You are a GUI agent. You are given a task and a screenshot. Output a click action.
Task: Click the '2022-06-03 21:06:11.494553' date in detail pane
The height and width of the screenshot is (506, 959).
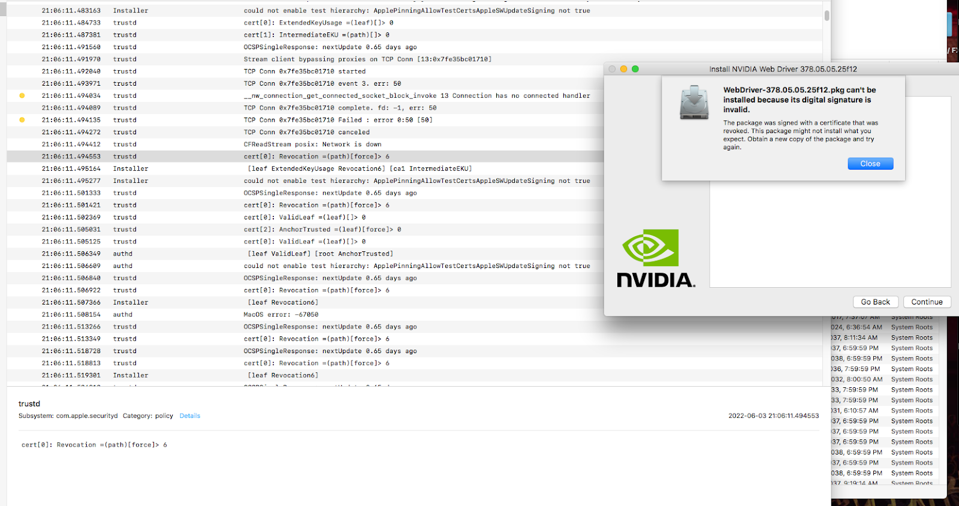coord(773,415)
